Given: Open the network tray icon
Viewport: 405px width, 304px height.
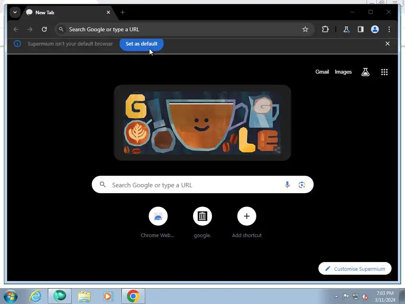Looking at the screenshot, I should (x=356, y=296).
